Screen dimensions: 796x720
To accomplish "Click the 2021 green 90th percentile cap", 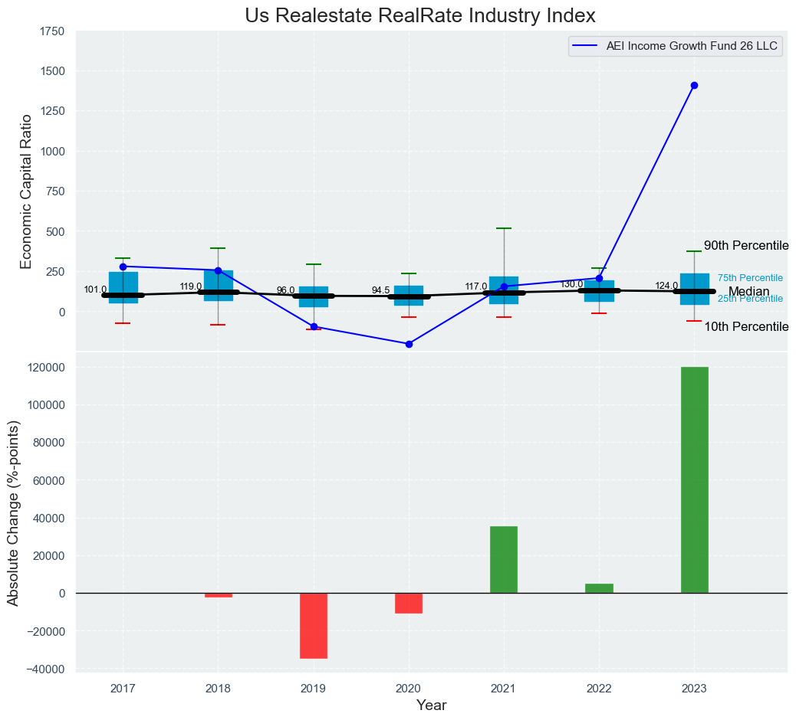I will (x=504, y=228).
